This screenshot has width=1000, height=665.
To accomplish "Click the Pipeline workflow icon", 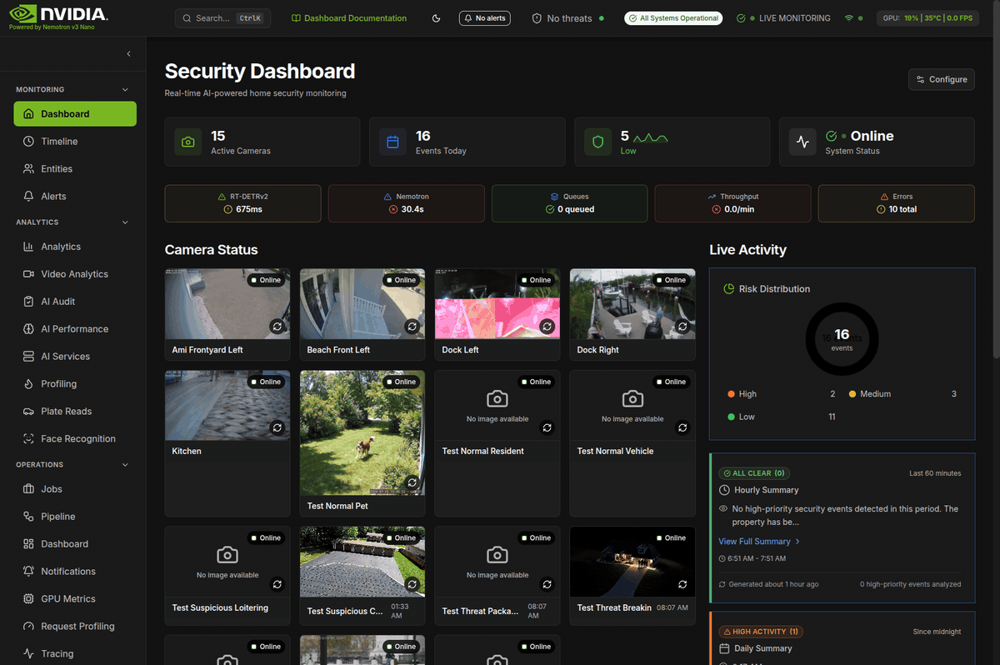I will point(28,517).
